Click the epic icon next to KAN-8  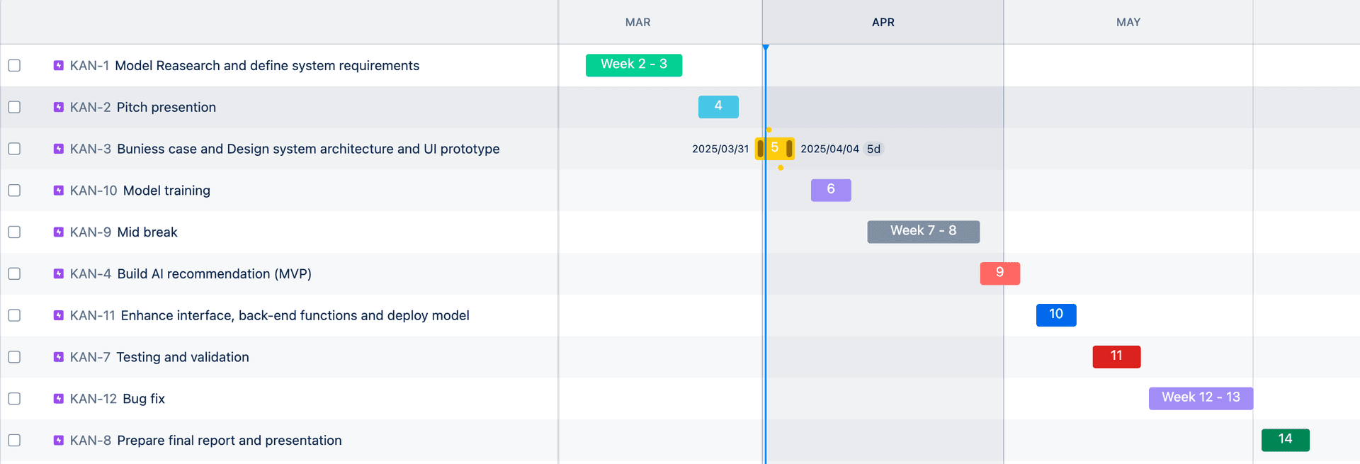tap(59, 441)
